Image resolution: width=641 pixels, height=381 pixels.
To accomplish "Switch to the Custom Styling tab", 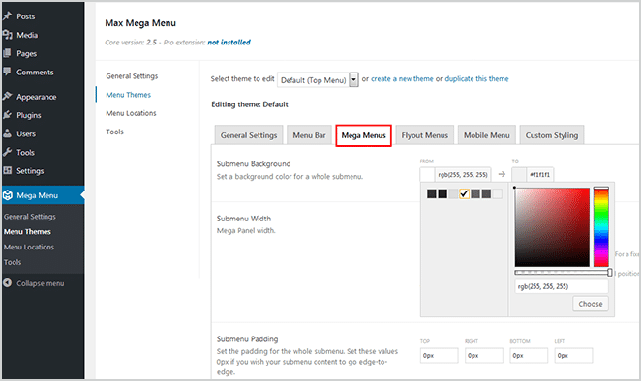I will 552,135.
